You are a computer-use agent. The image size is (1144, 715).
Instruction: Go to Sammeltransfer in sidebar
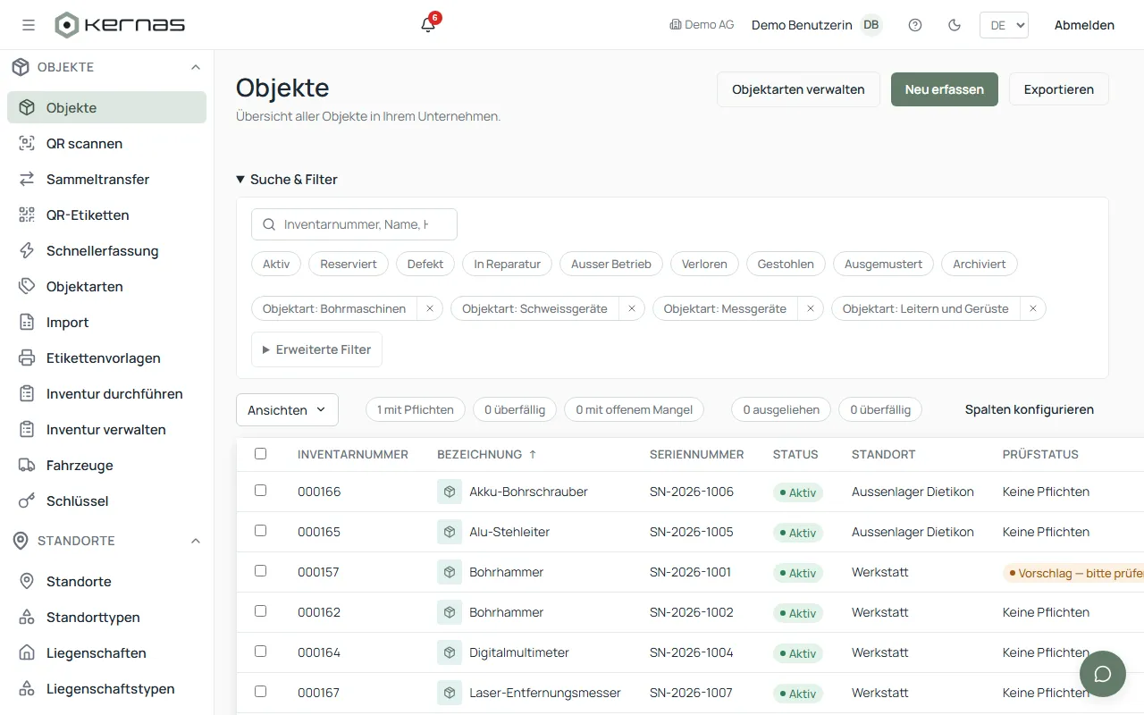pos(106,179)
